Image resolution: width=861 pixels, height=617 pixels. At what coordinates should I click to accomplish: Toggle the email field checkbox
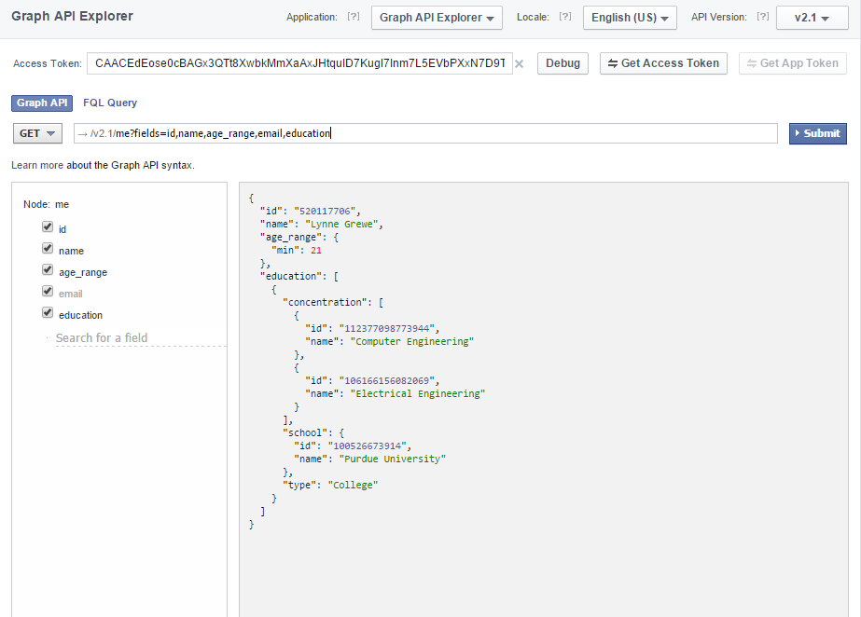click(x=48, y=292)
